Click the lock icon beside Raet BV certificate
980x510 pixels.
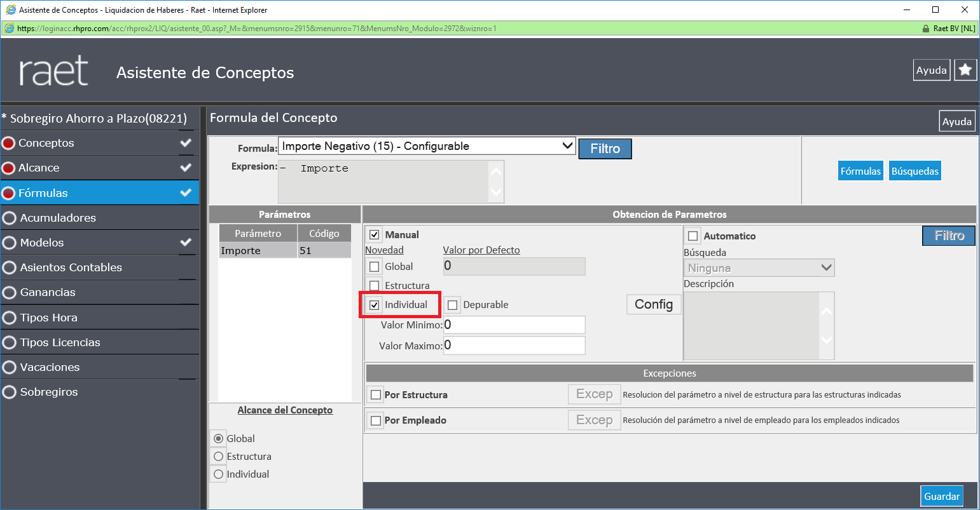(x=925, y=29)
